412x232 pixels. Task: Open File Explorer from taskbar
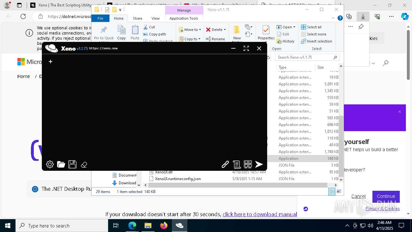click(148, 226)
